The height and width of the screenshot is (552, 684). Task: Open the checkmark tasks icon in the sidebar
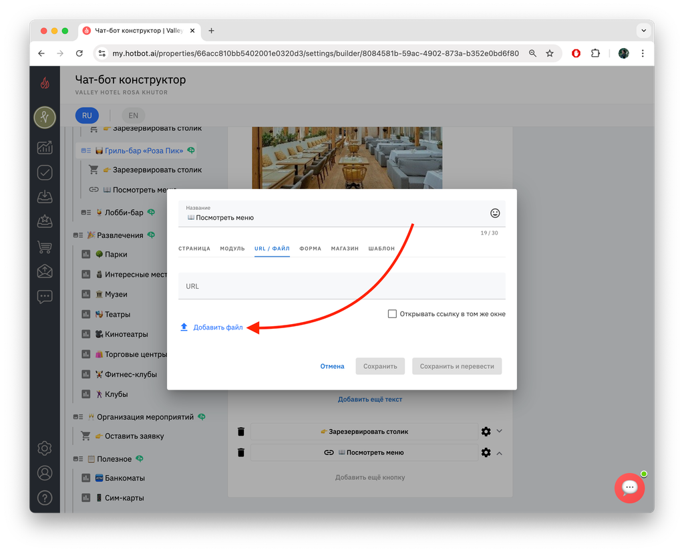point(45,172)
